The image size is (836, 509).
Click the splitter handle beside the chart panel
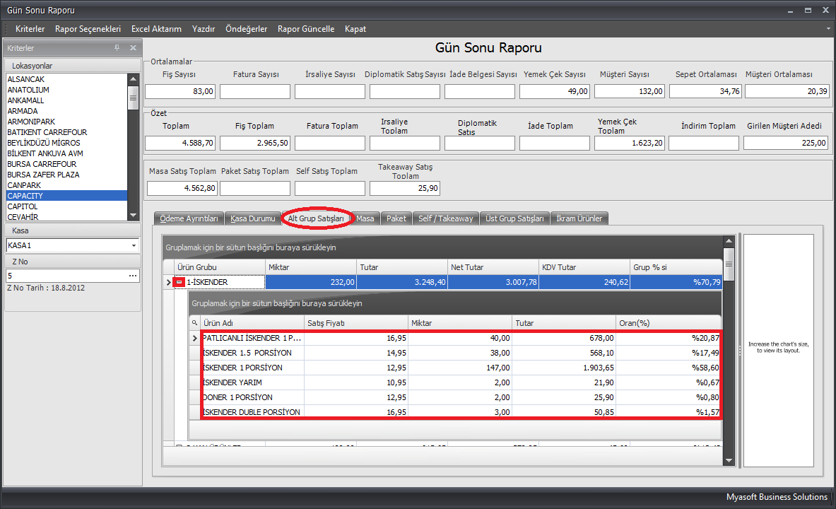click(739, 351)
